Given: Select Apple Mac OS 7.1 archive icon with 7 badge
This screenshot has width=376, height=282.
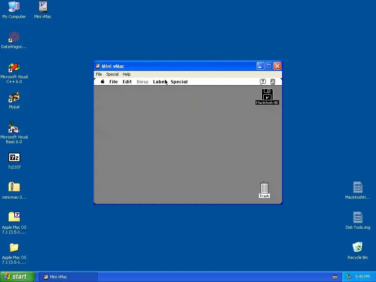Looking at the screenshot, I should 14,217.
